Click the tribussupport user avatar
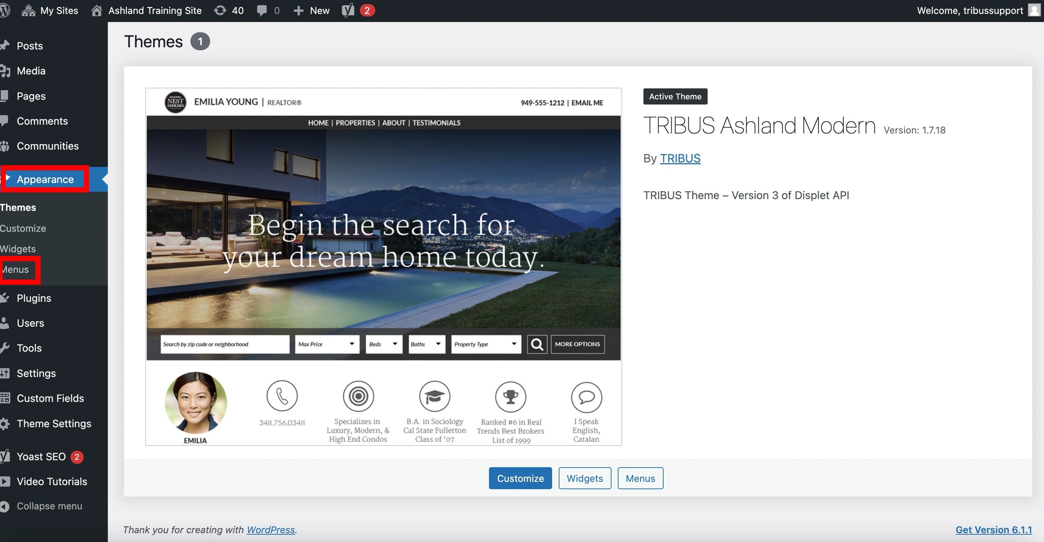 pos(1034,11)
